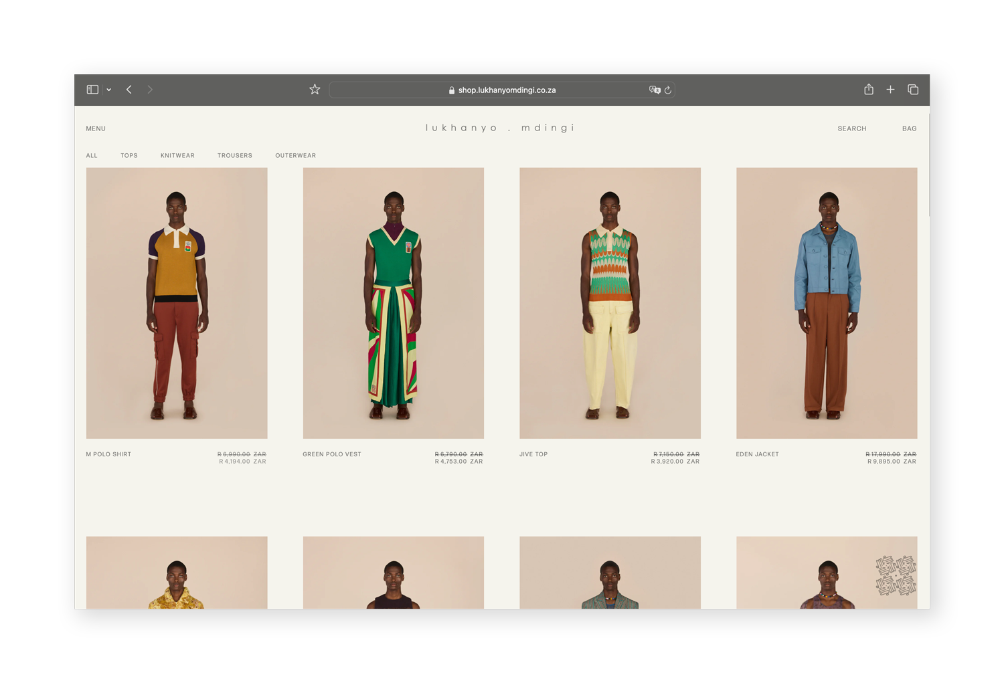This screenshot has width=1004, height=683.
Task: Open the second-row product with green striped blazer
Action: [x=610, y=573]
